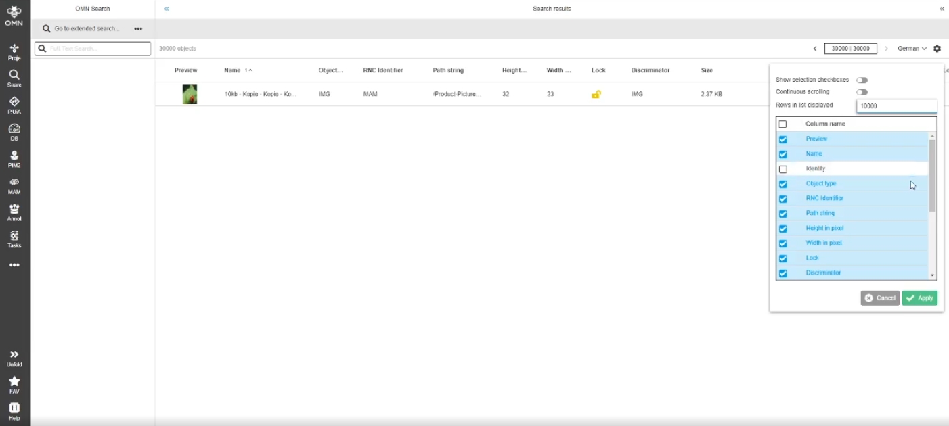
Task: Open the FAV favorites star
Action: [x=14, y=385]
